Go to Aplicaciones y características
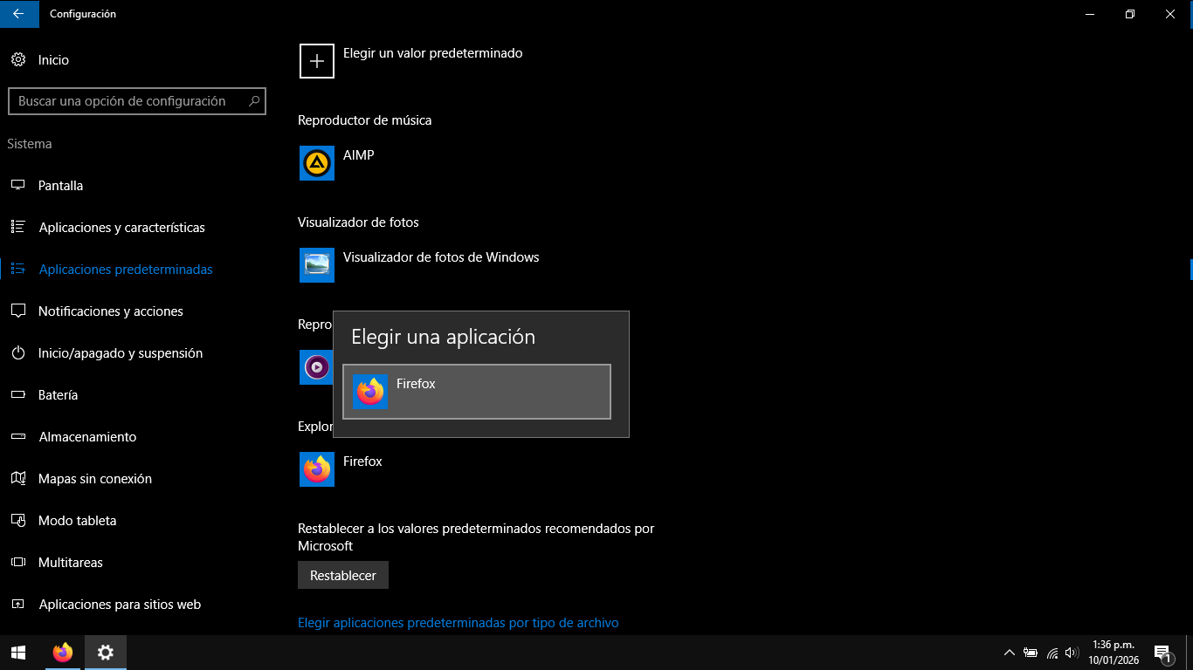Image resolution: width=1193 pixels, height=670 pixels. [121, 228]
